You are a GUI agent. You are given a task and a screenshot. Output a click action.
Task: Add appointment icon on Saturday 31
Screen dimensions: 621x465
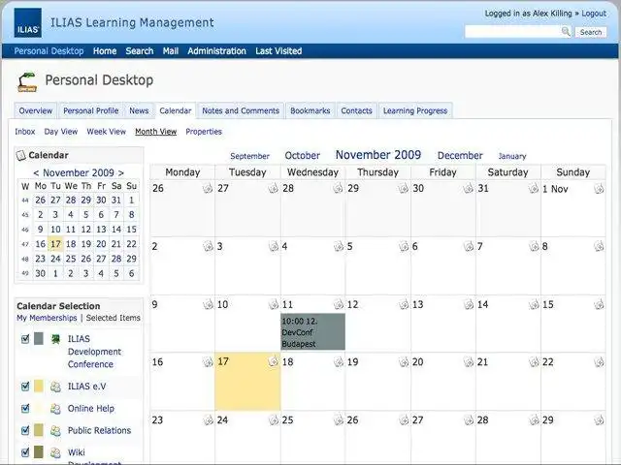(534, 188)
